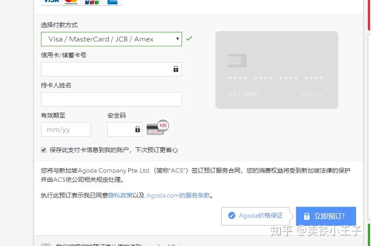Click the credit card number field
371x246 pixels.
tap(111, 69)
